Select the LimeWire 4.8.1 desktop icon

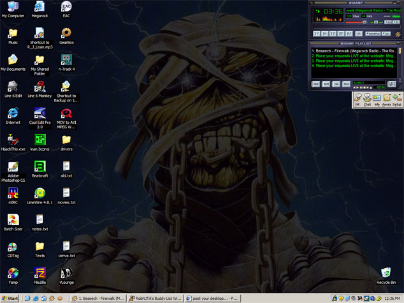point(40,193)
